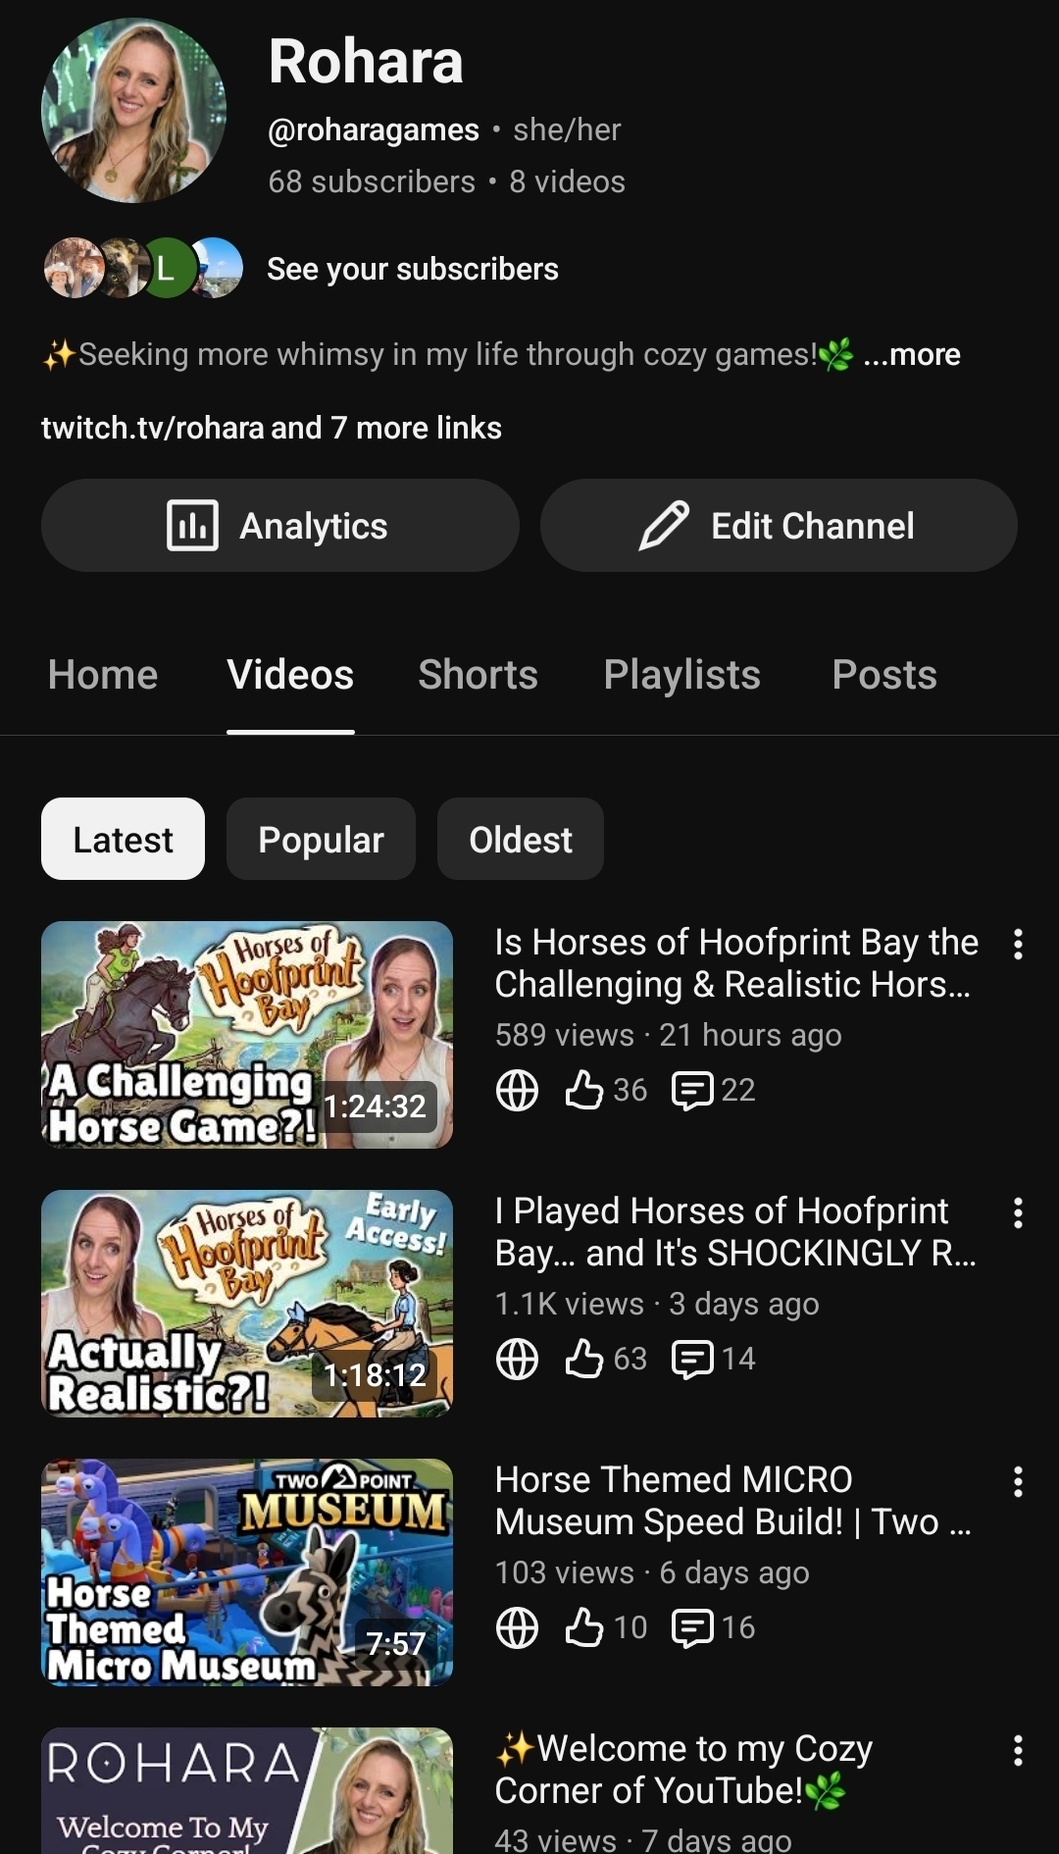This screenshot has width=1059, height=1854.
Task: Open the three-dot menu for the first Hoofprint Bay video
Action: [1018, 944]
